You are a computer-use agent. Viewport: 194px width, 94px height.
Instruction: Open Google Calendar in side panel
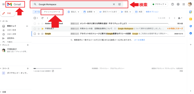coord(191,12)
